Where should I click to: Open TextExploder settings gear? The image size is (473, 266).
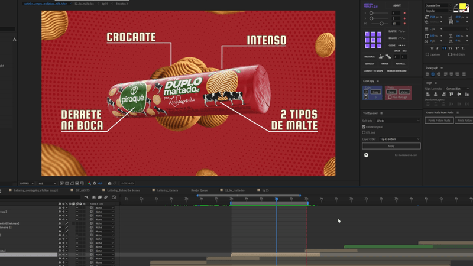[366, 155]
